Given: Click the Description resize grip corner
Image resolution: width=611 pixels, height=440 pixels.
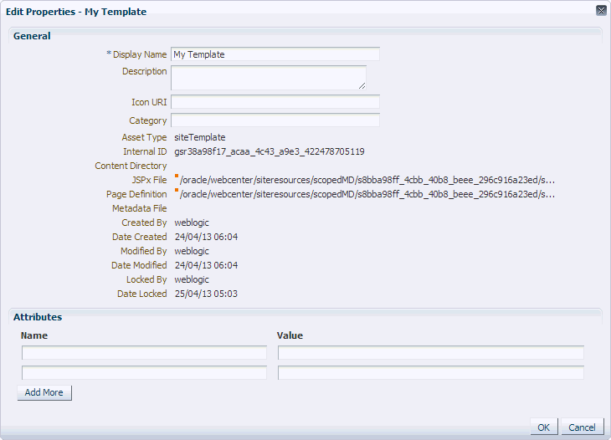Looking at the screenshot, I should (x=362, y=85).
